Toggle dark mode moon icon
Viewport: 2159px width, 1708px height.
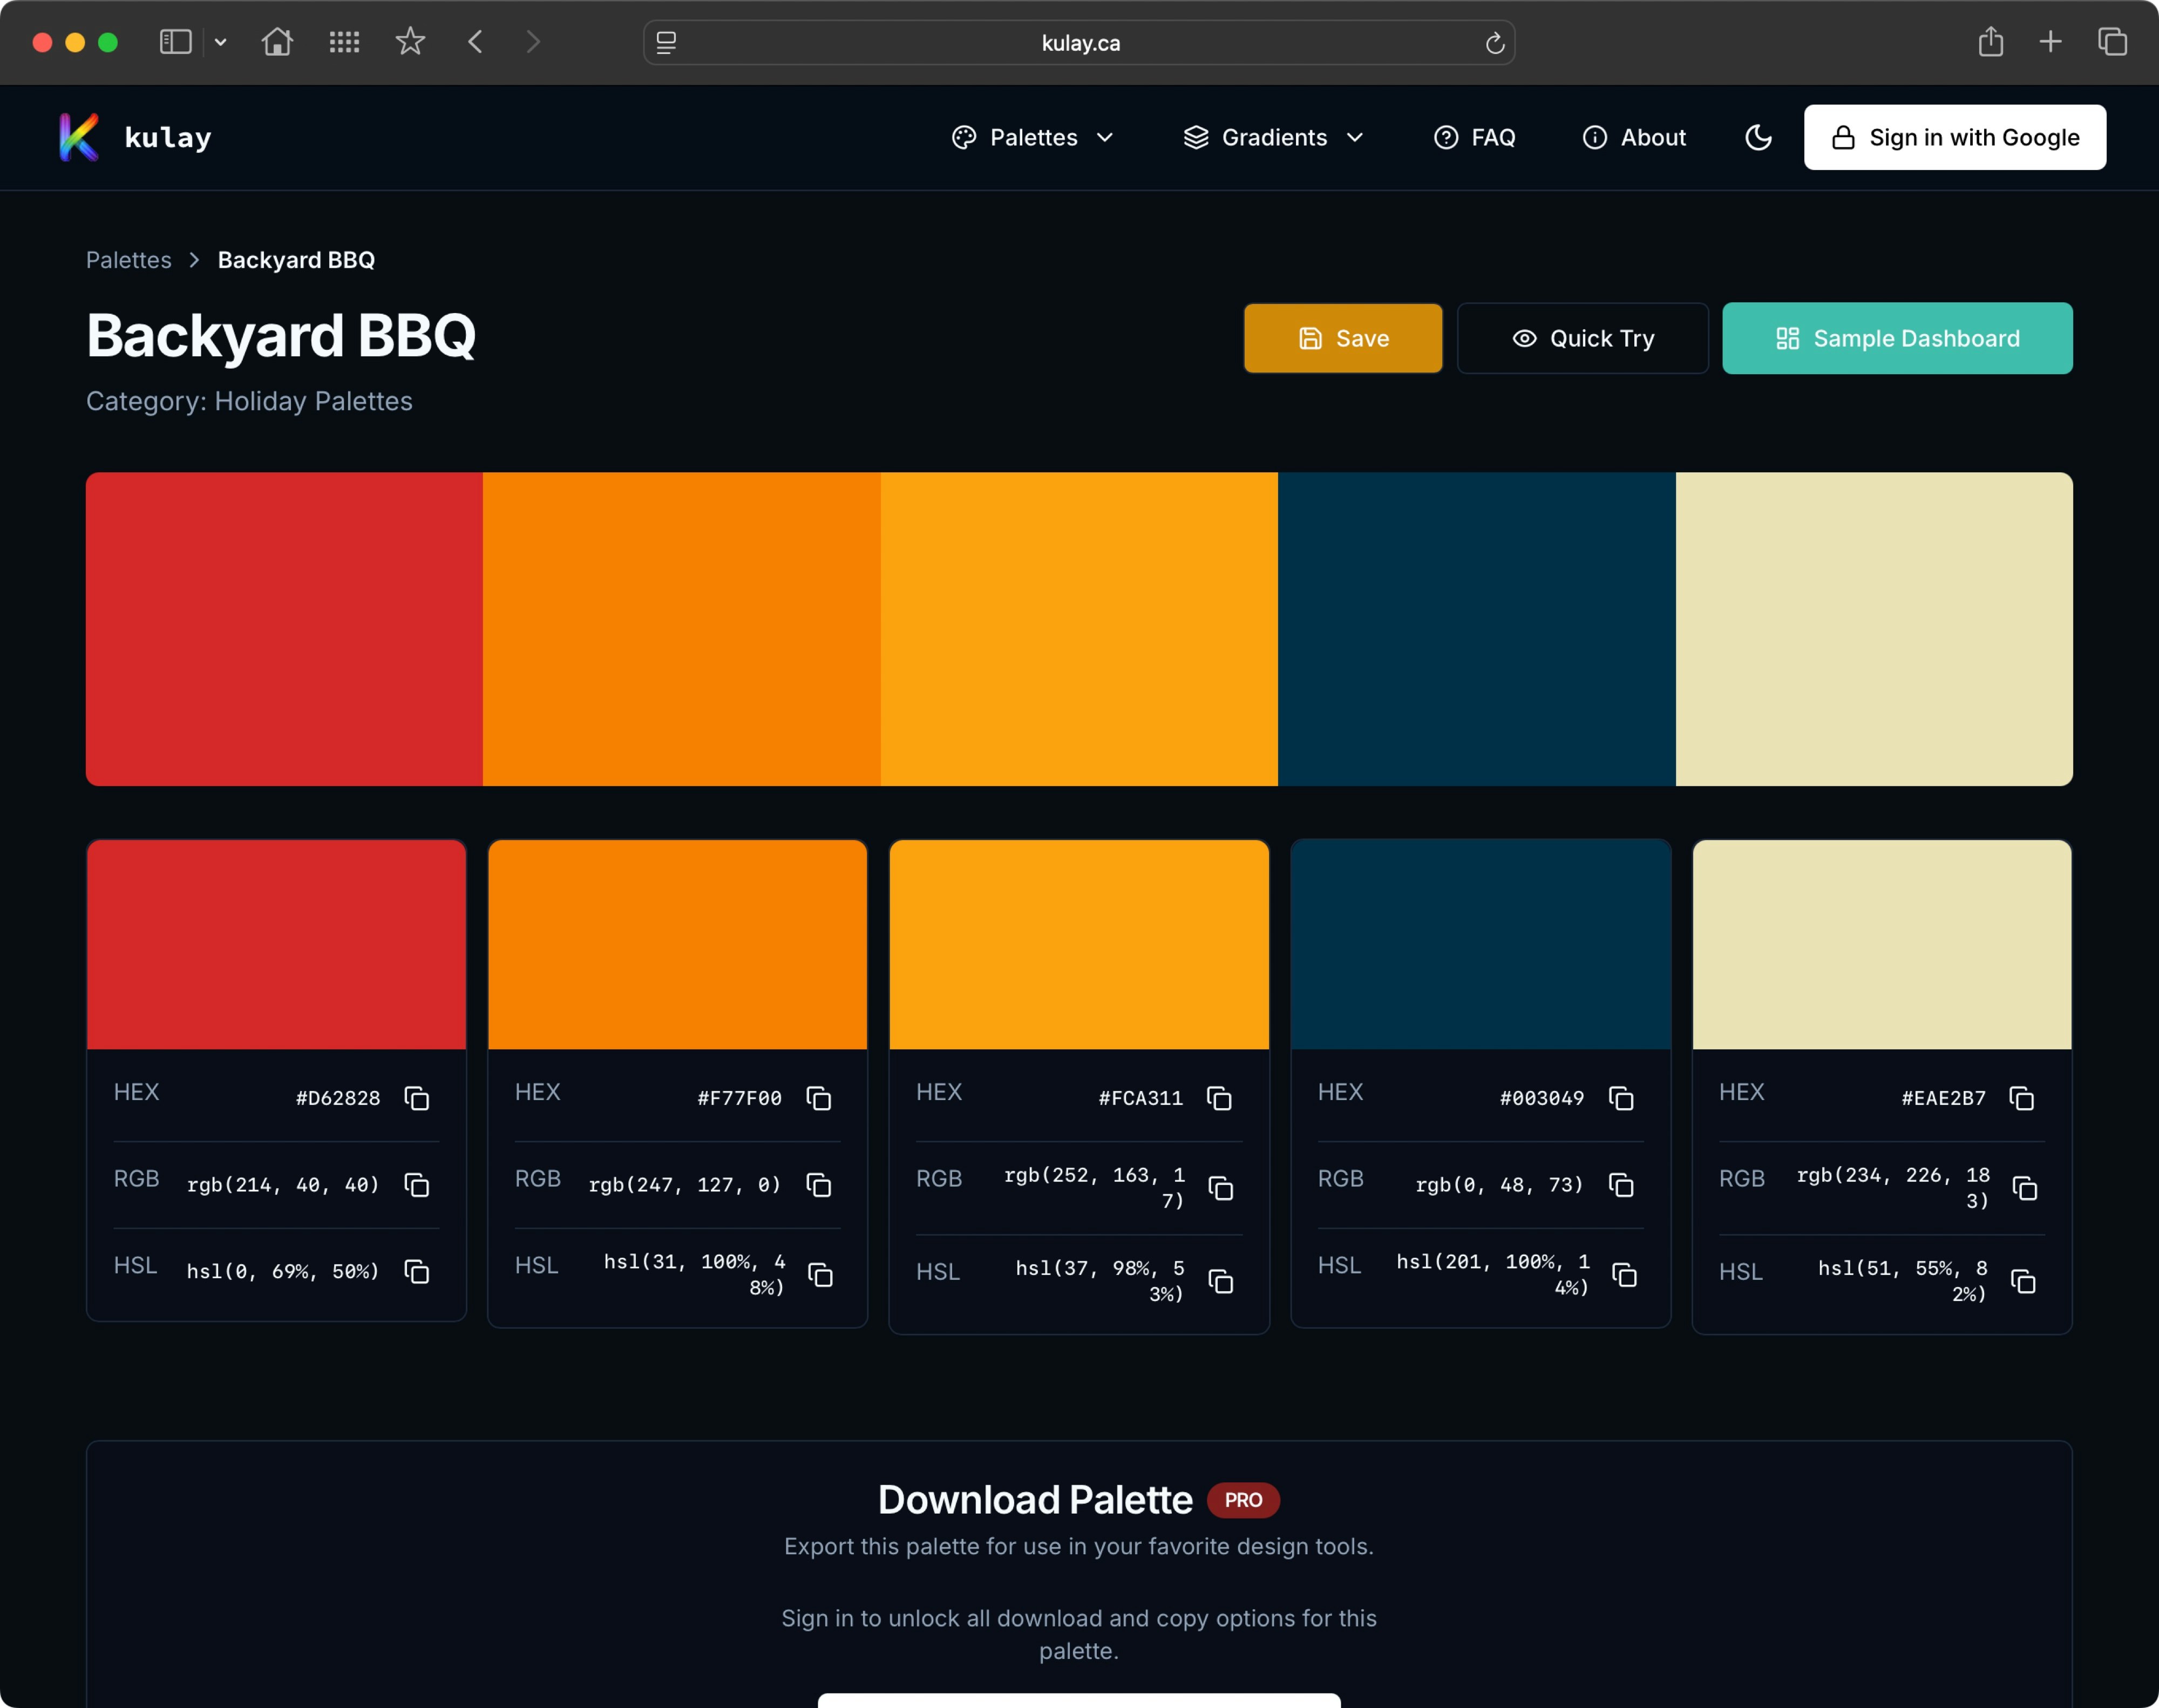[x=1758, y=137]
